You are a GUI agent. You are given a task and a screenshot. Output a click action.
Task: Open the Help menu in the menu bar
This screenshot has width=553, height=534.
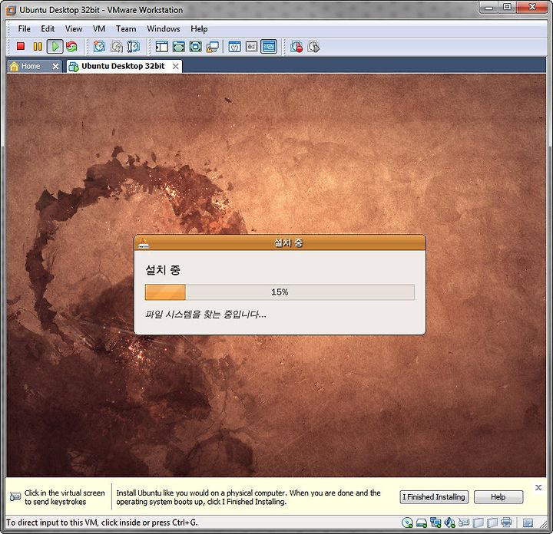[x=199, y=29]
